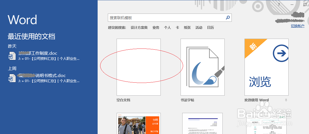Pin the 欢迎使用 Word template

point(286,100)
